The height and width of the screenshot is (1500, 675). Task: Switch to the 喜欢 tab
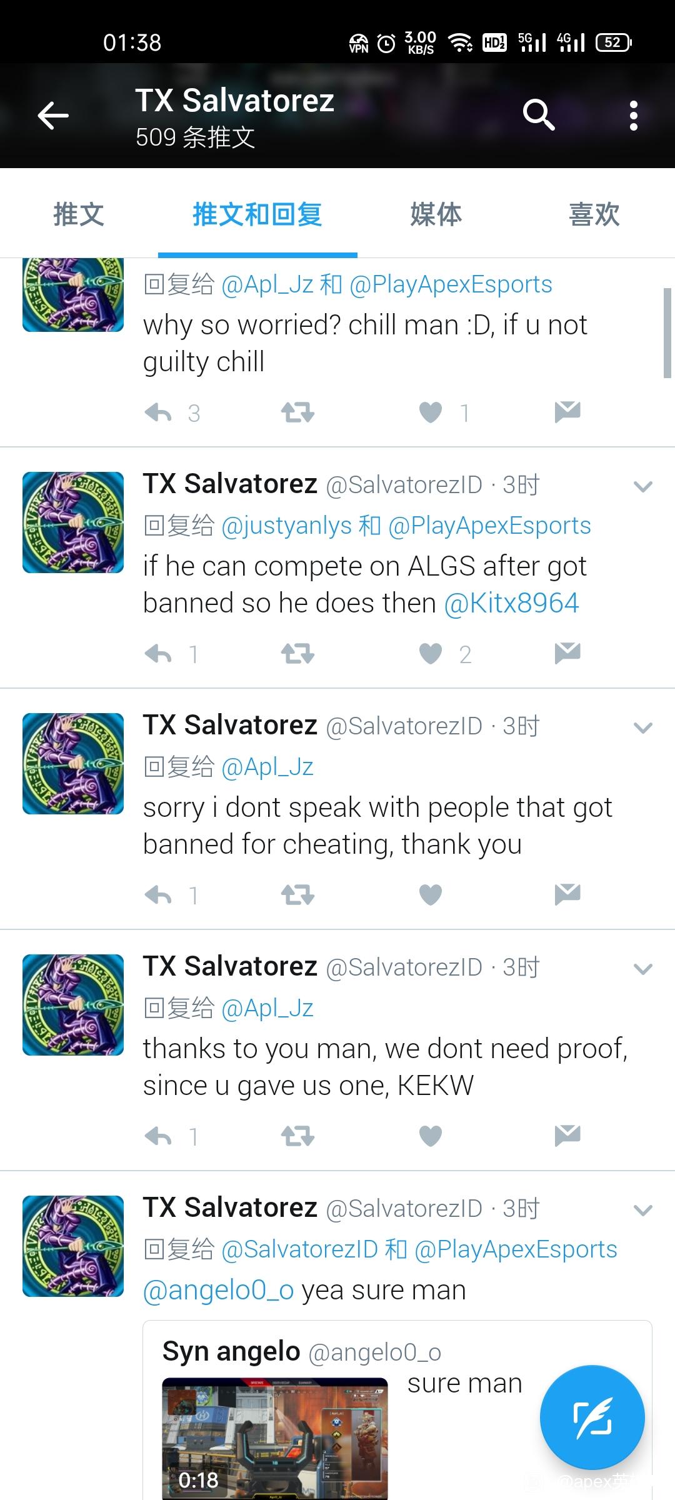click(x=594, y=214)
